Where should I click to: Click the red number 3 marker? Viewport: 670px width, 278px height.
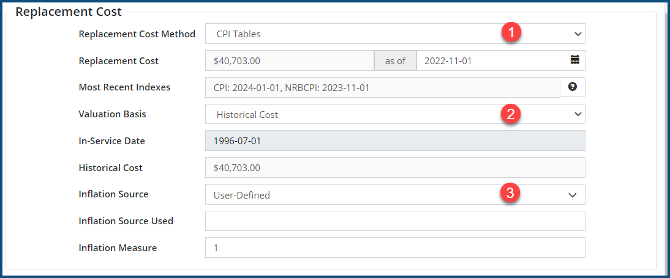[511, 194]
